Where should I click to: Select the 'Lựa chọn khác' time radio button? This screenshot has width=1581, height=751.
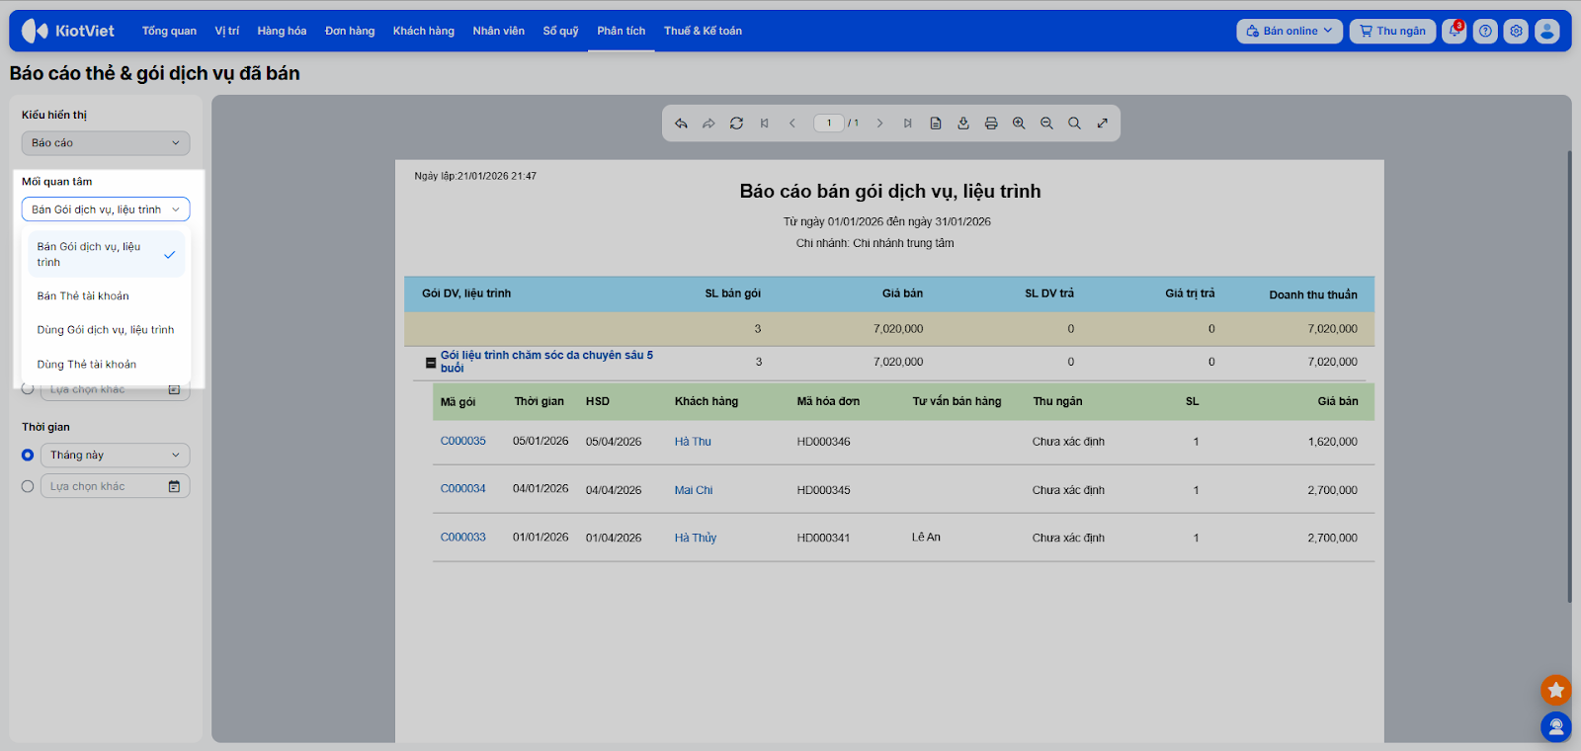pos(28,486)
